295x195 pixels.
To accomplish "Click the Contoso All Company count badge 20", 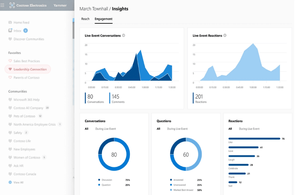I will [x=47, y=108].
